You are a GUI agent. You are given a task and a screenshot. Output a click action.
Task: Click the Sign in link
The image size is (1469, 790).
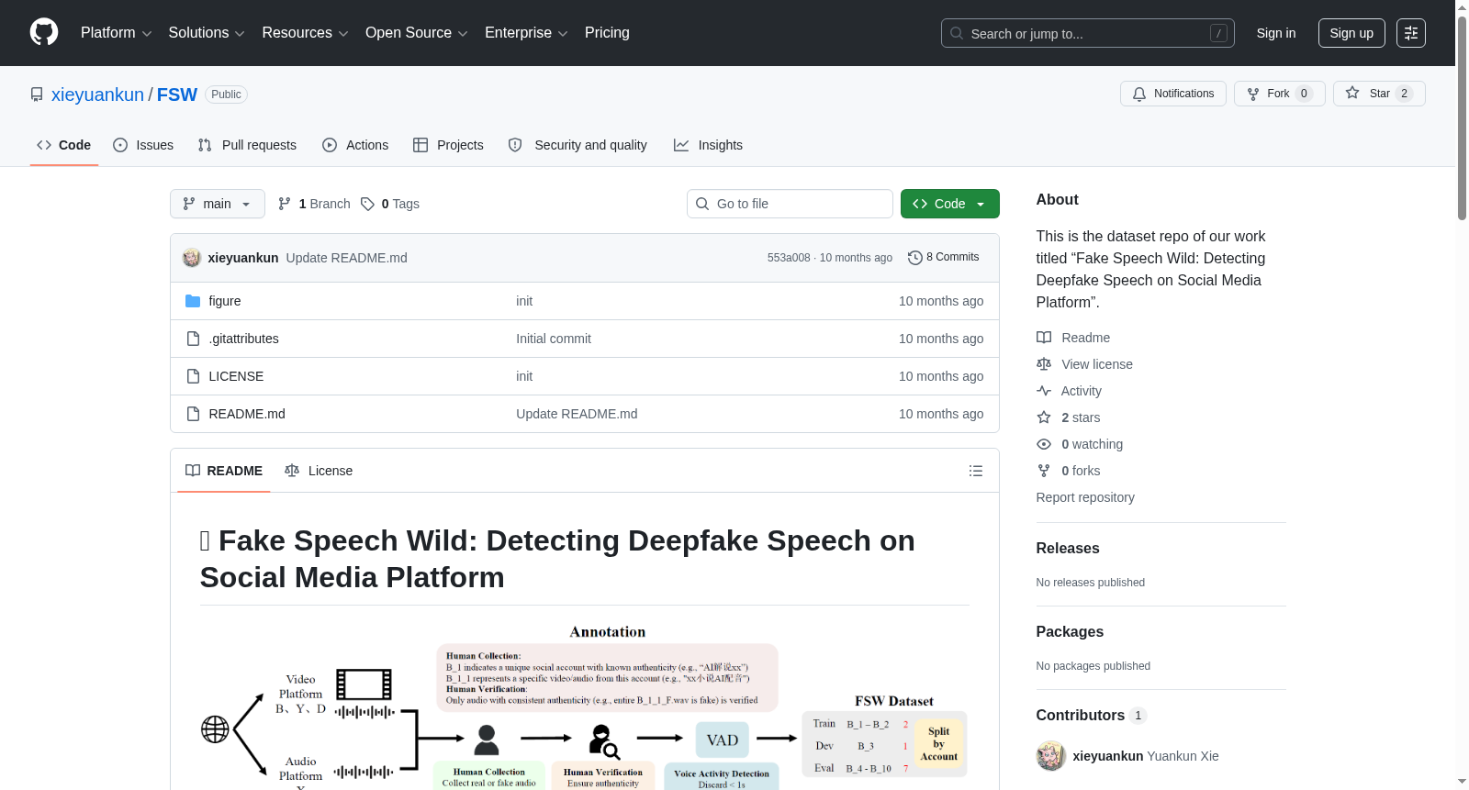pyautogui.click(x=1276, y=33)
